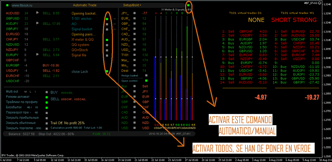332x162 pixels.
Task: Enable the Hedge basket square
Action: (x=146, y=75)
